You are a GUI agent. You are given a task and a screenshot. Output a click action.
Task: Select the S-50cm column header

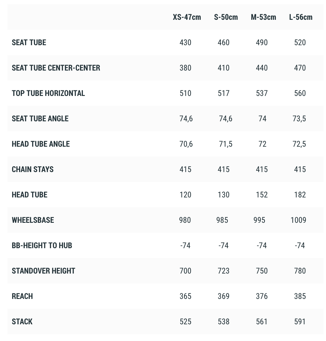[226, 17]
